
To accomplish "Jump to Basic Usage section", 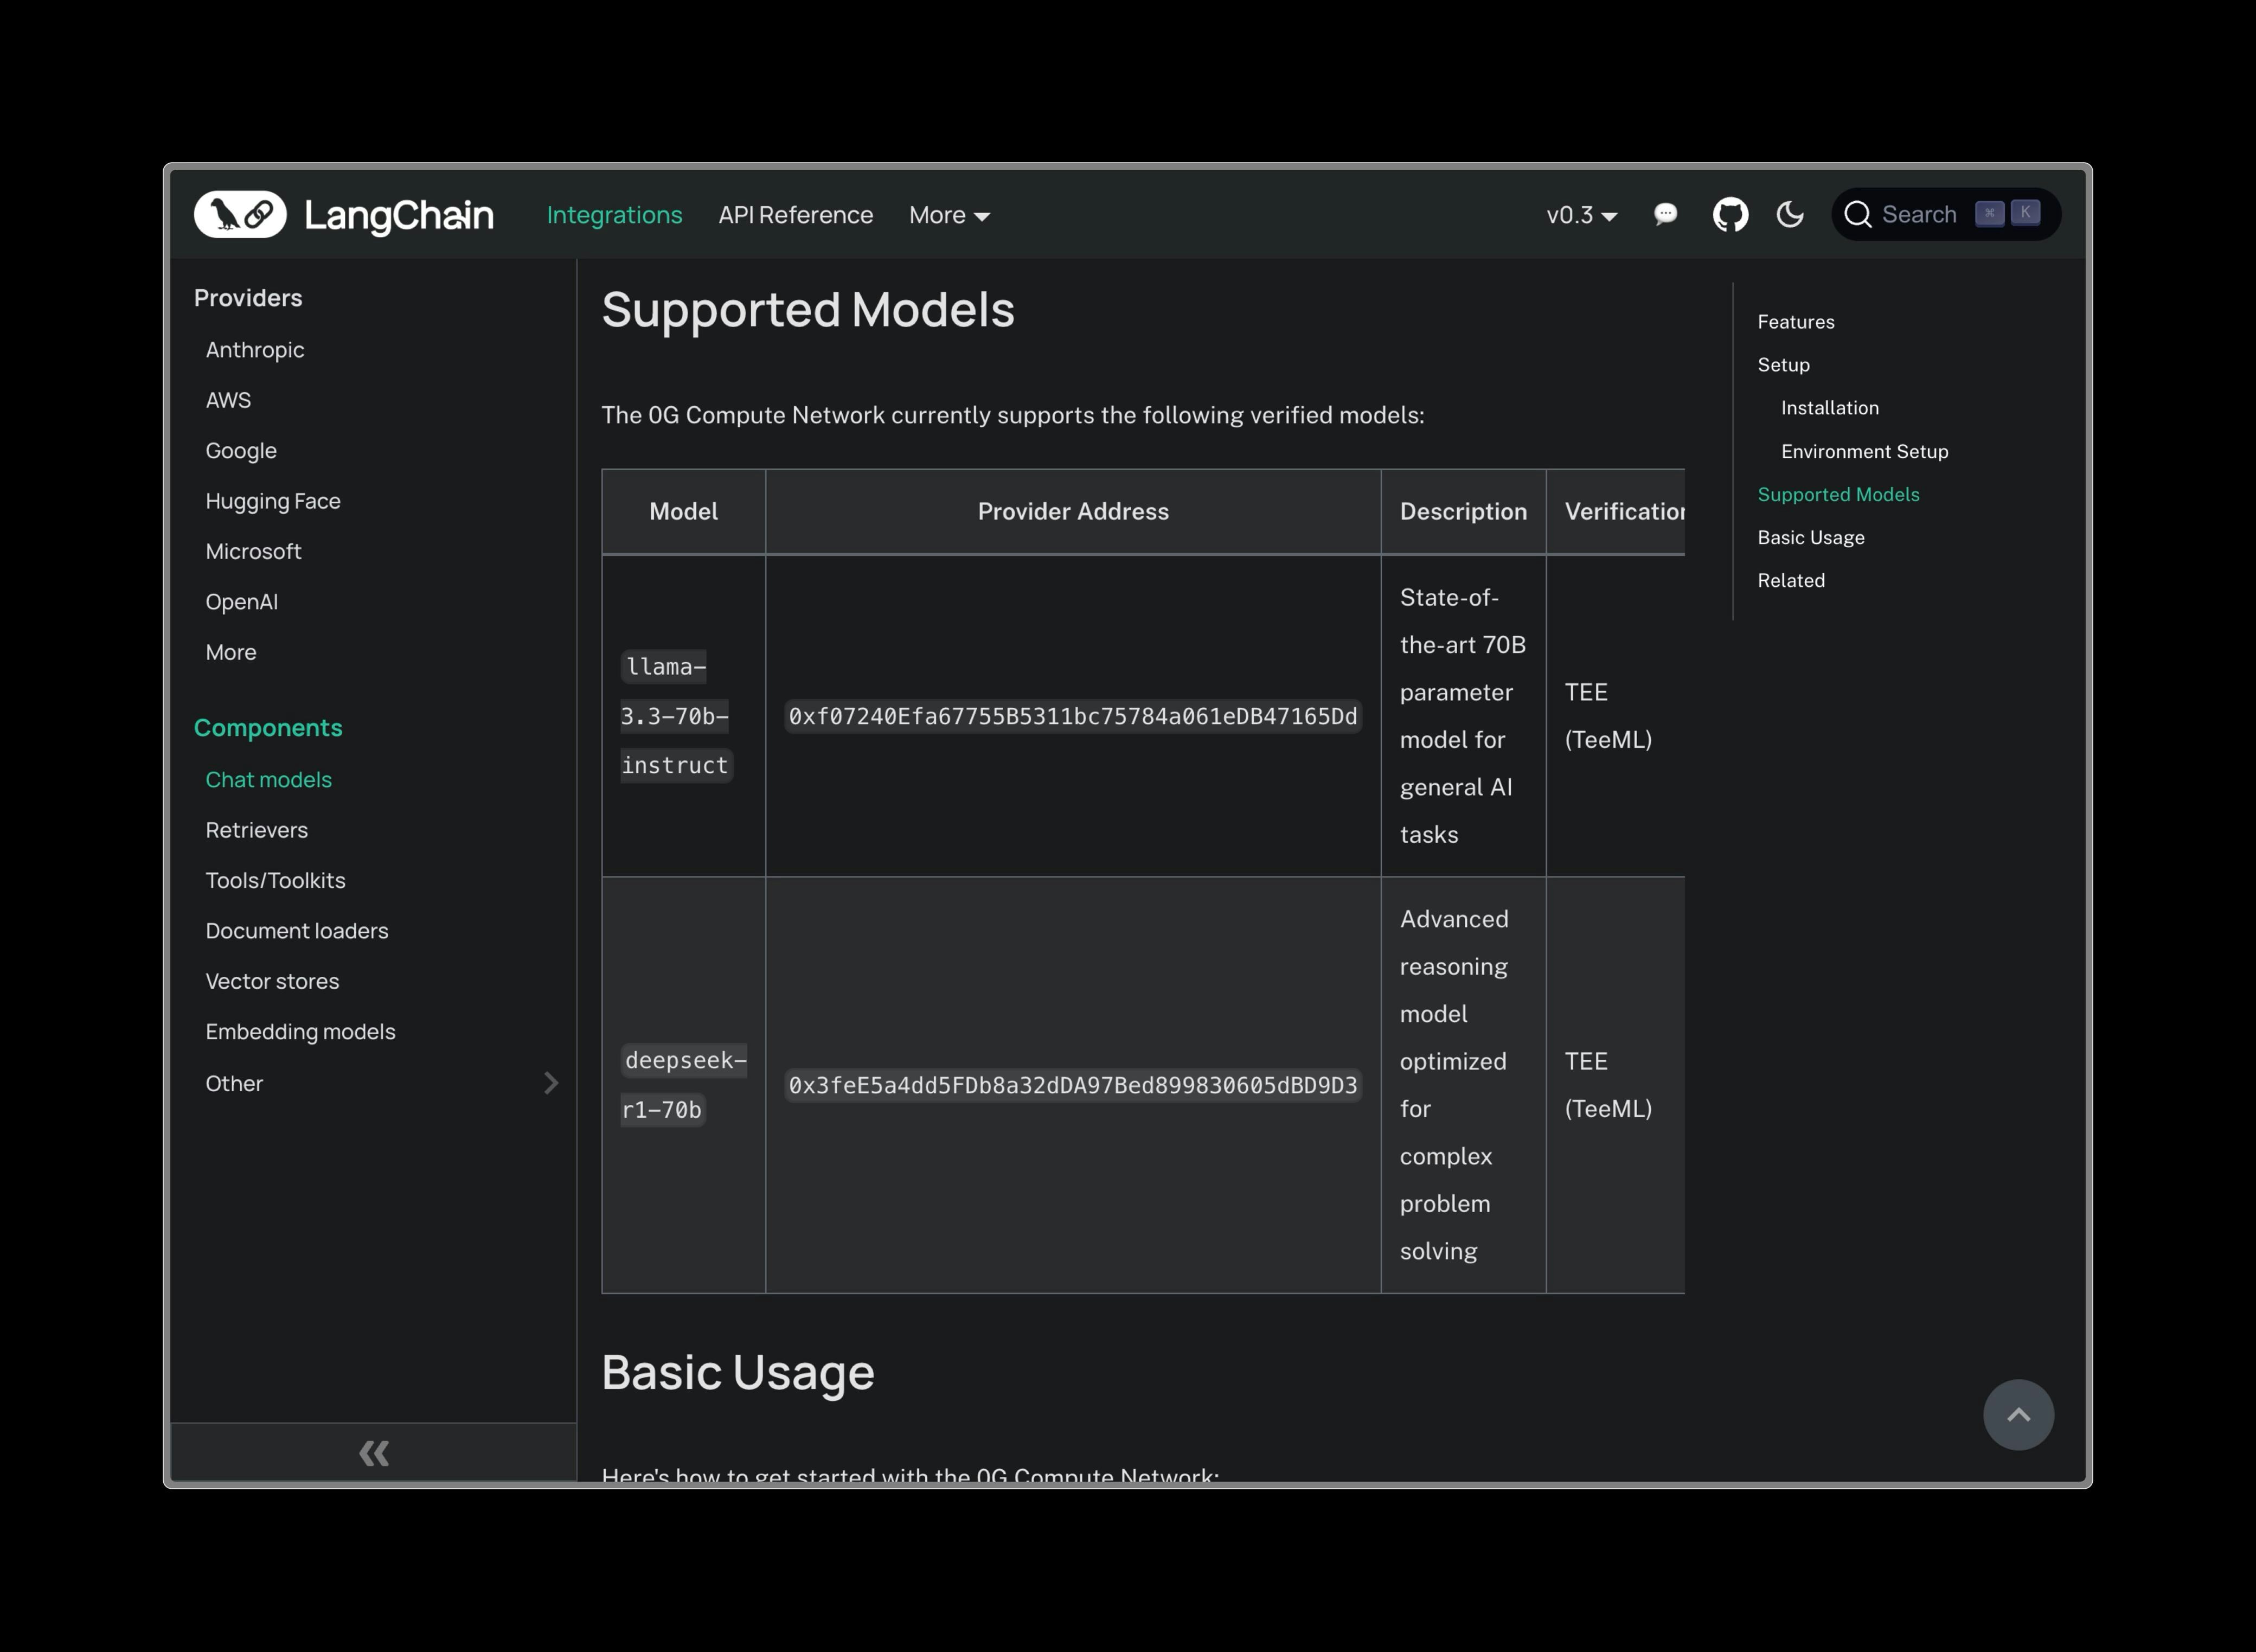I will click(1810, 537).
